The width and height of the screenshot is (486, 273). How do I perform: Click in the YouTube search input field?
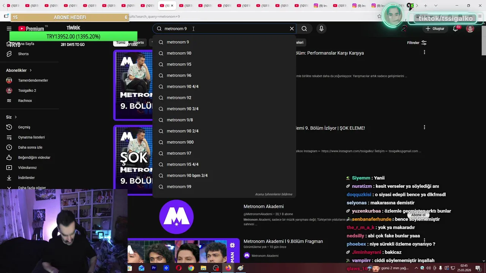224,29
